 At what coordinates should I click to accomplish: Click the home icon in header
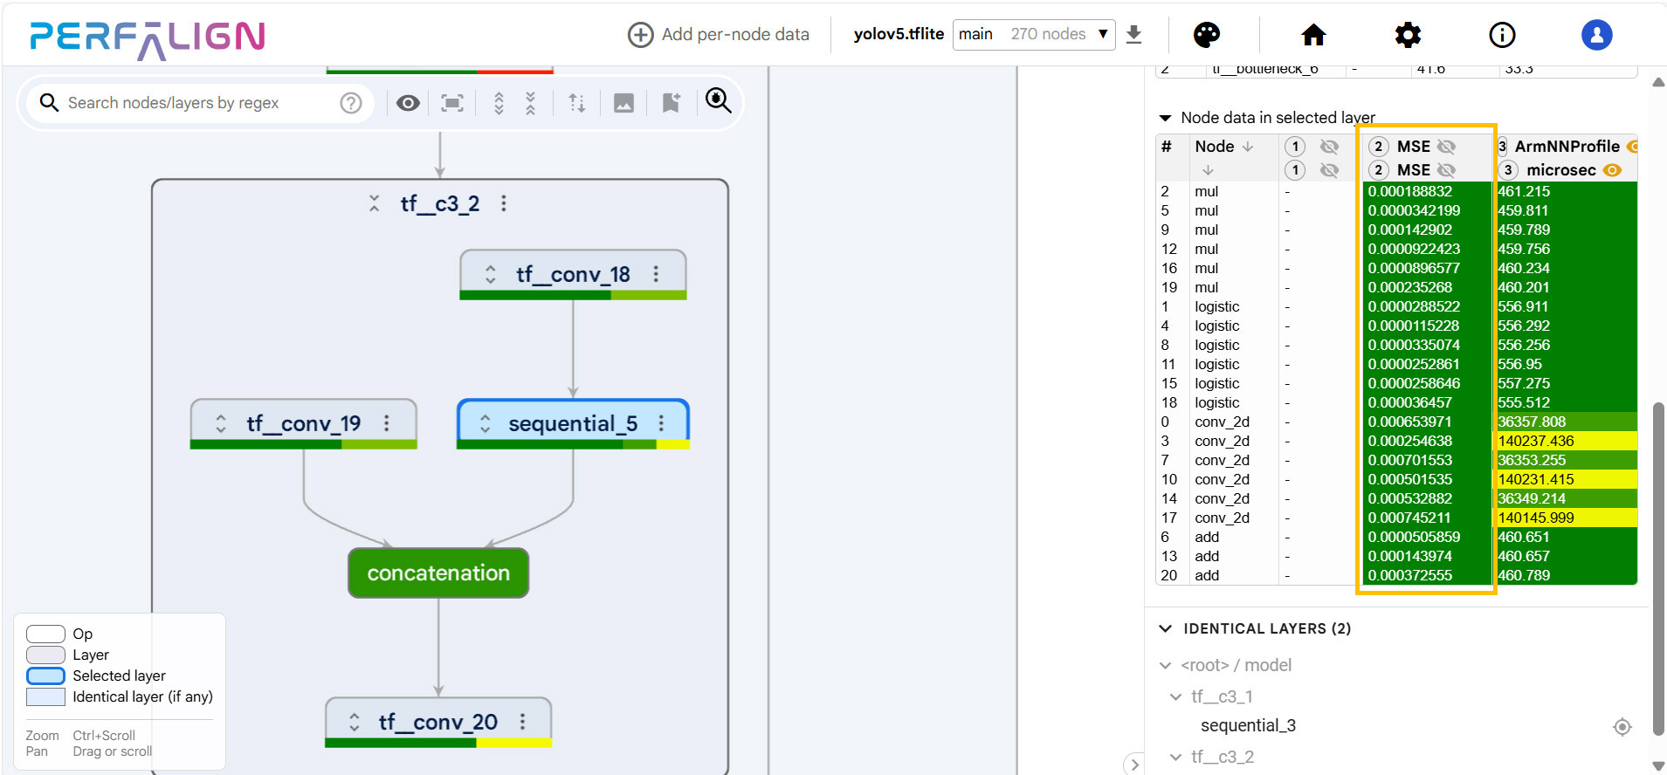[1313, 35]
